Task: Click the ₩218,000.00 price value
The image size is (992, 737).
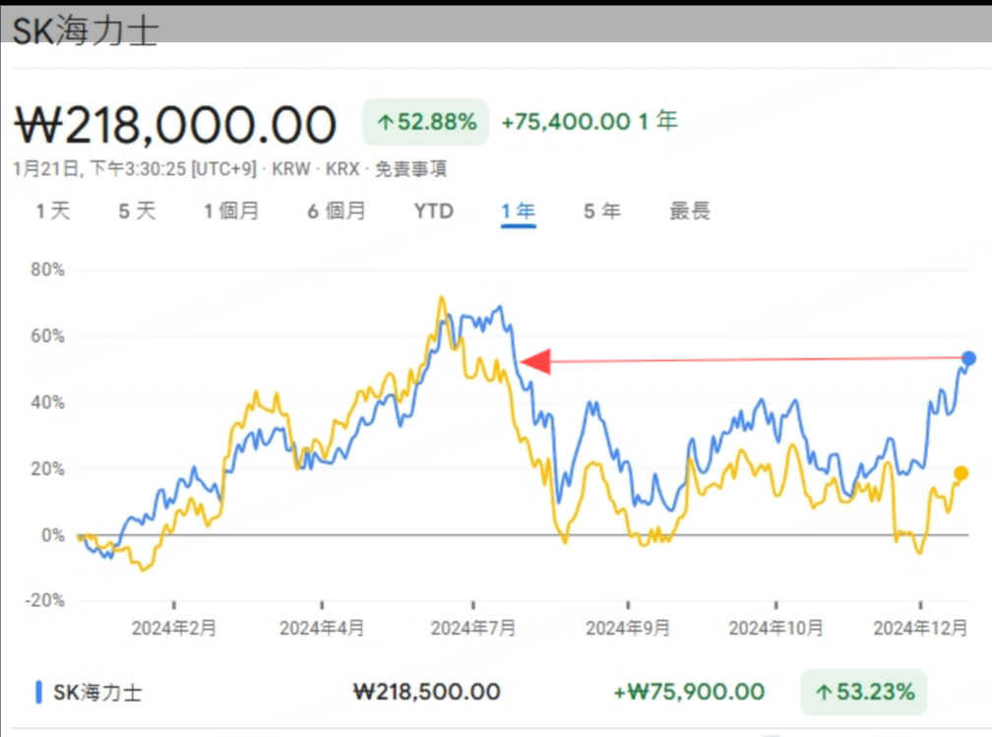Action: (x=175, y=125)
